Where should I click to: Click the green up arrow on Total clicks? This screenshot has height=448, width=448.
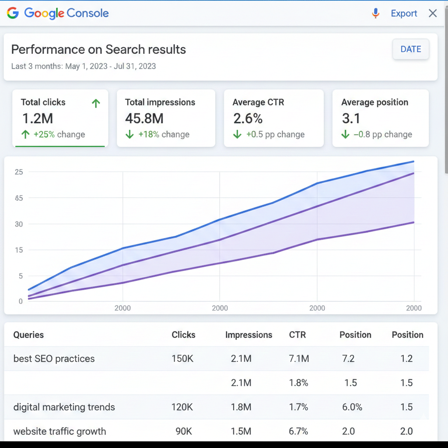[95, 103]
